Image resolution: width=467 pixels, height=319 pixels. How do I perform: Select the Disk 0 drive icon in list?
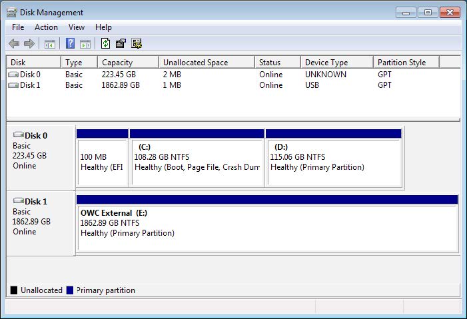click(13, 75)
